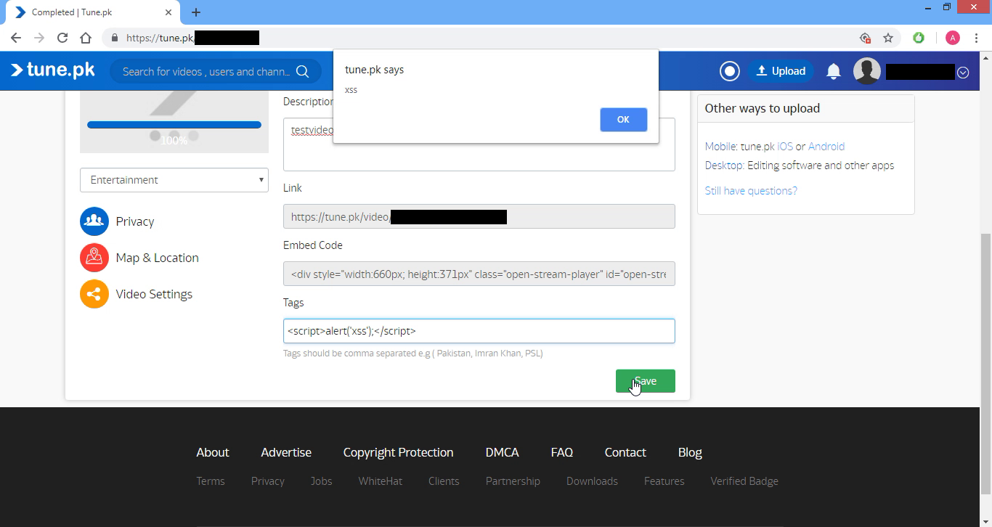Open the About footer link
The height and width of the screenshot is (527, 992).
[213, 452]
